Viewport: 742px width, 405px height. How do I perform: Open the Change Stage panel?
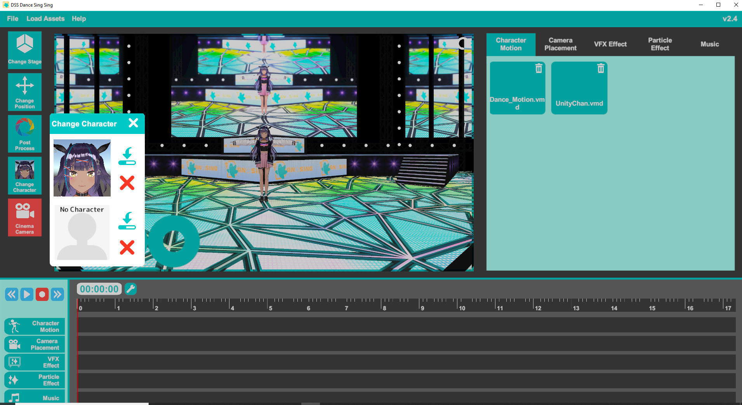[x=24, y=50]
